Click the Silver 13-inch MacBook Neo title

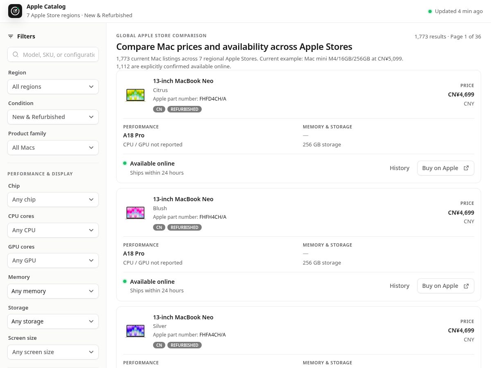coord(183,317)
